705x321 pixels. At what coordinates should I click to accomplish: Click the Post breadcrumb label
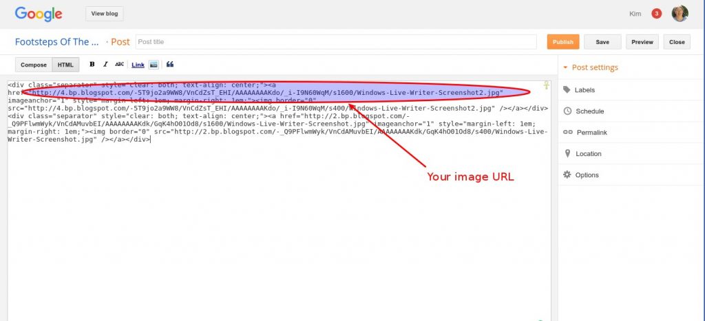coord(120,42)
